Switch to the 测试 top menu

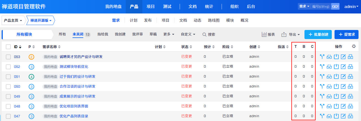(167, 7)
